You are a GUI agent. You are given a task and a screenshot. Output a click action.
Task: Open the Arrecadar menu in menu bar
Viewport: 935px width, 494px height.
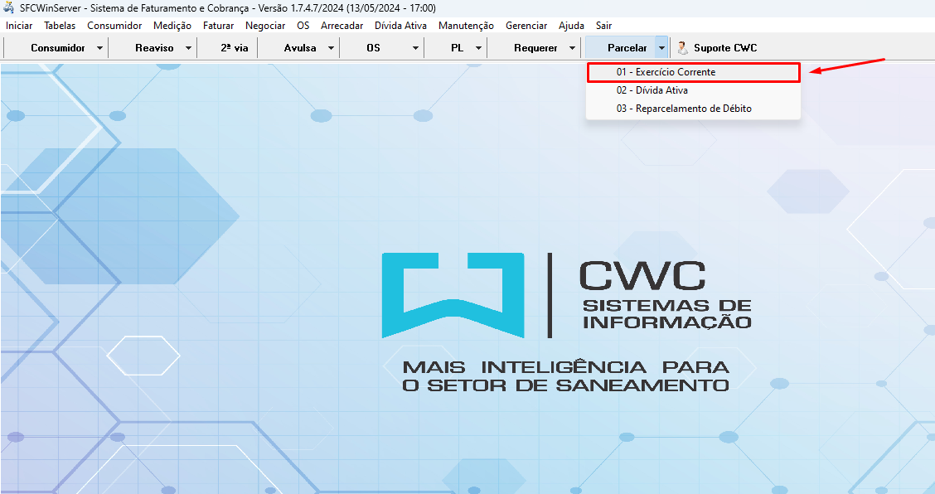pyautogui.click(x=342, y=26)
